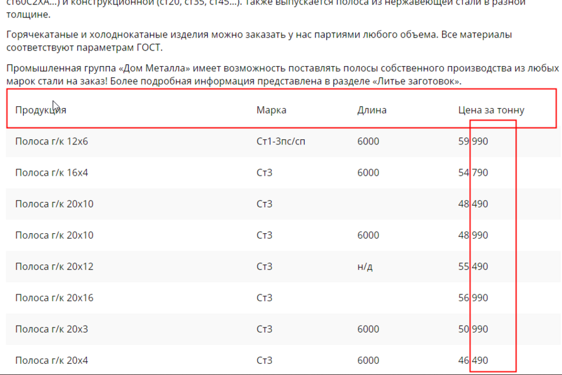This screenshot has width=562, height=375.
Task: Select the price "54 790"
Action: point(473,172)
